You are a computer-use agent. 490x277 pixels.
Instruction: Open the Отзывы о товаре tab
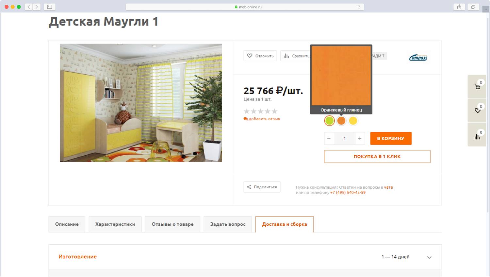[x=172, y=224]
